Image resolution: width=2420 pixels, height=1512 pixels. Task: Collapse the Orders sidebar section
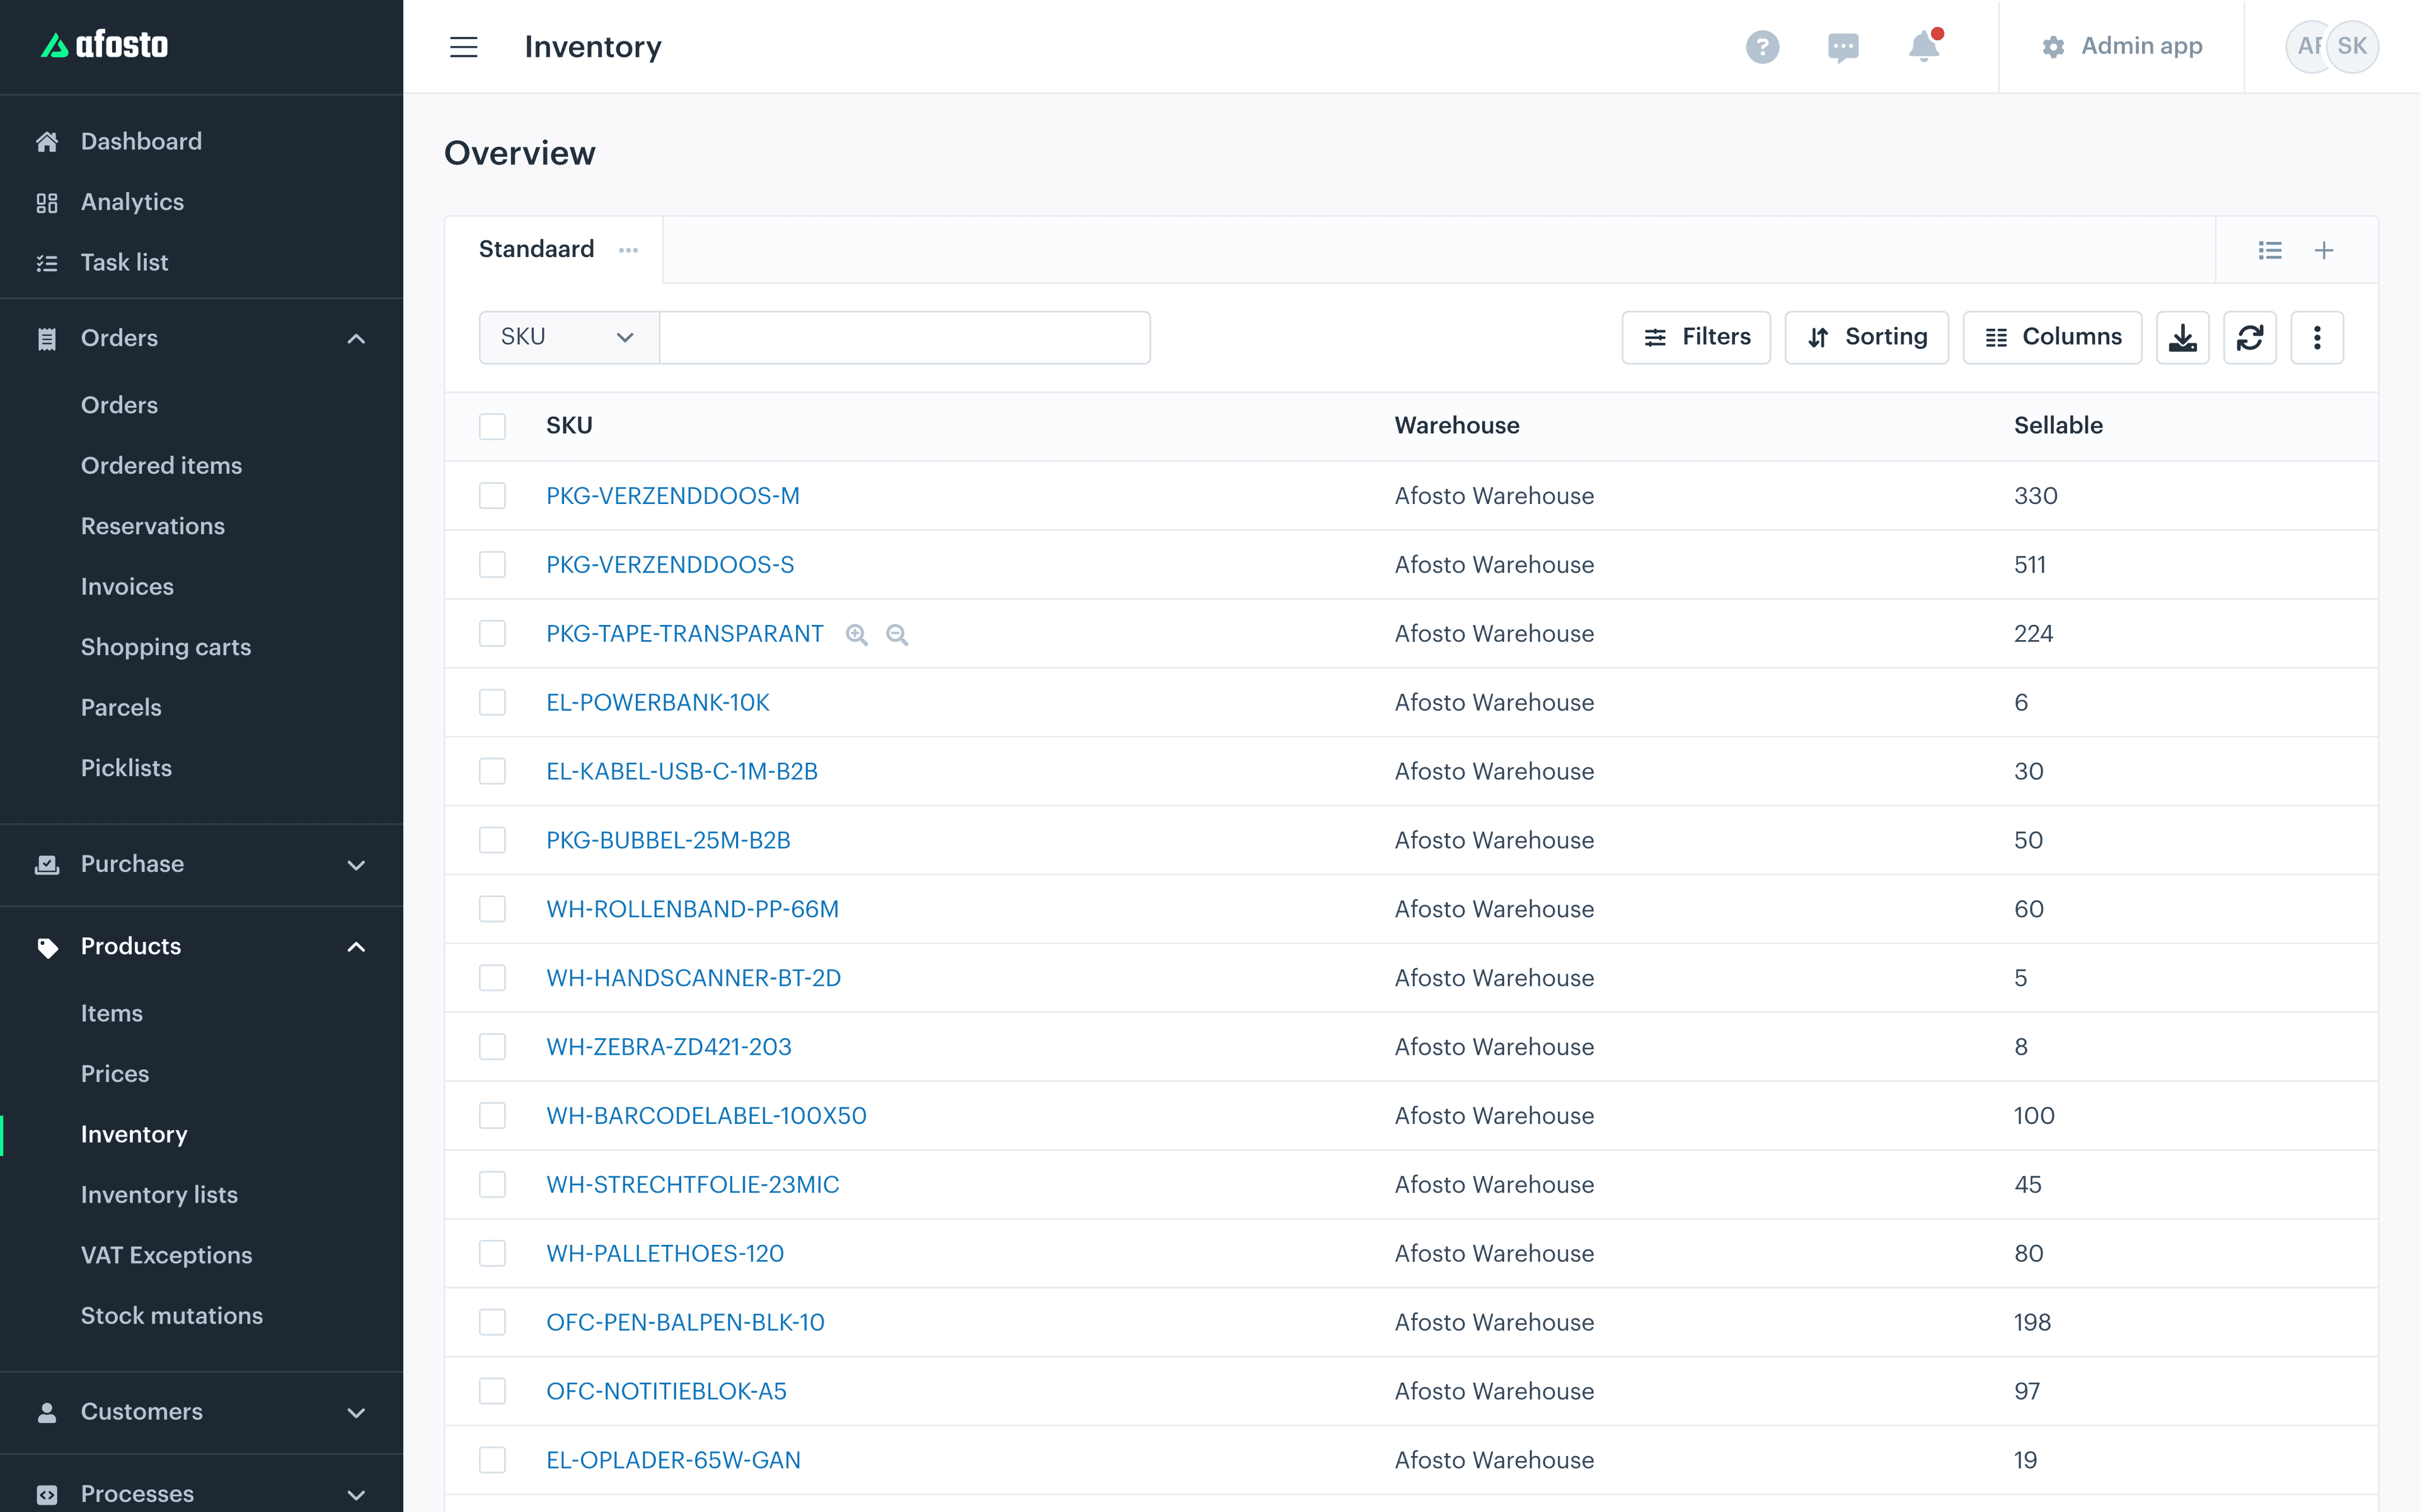pyautogui.click(x=201, y=338)
